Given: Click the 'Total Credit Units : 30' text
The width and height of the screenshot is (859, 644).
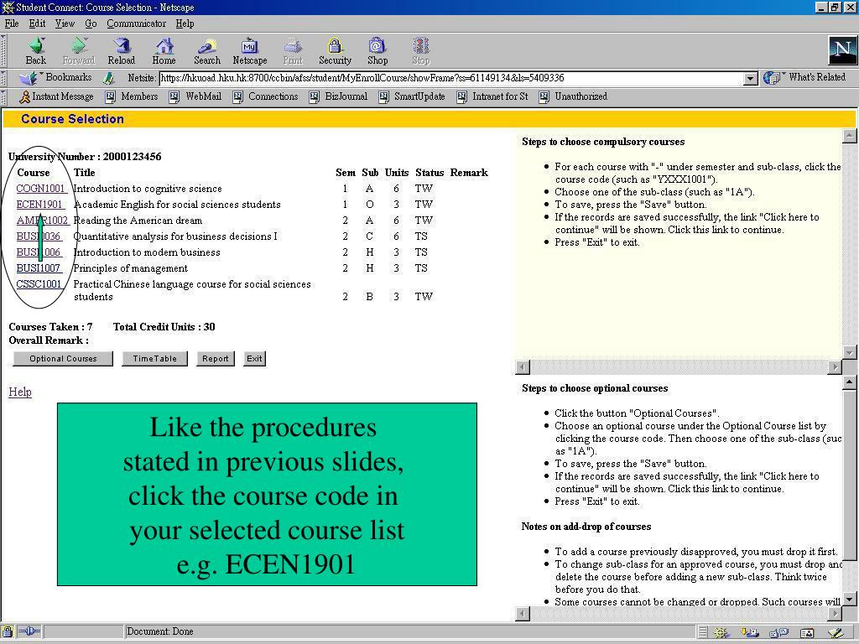Looking at the screenshot, I should click(x=164, y=327).
